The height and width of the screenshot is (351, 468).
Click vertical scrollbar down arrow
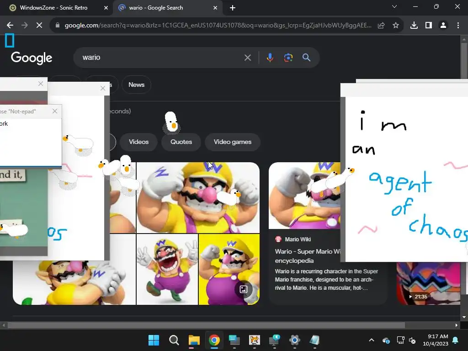pyautogui.click(x=464, y=317)
